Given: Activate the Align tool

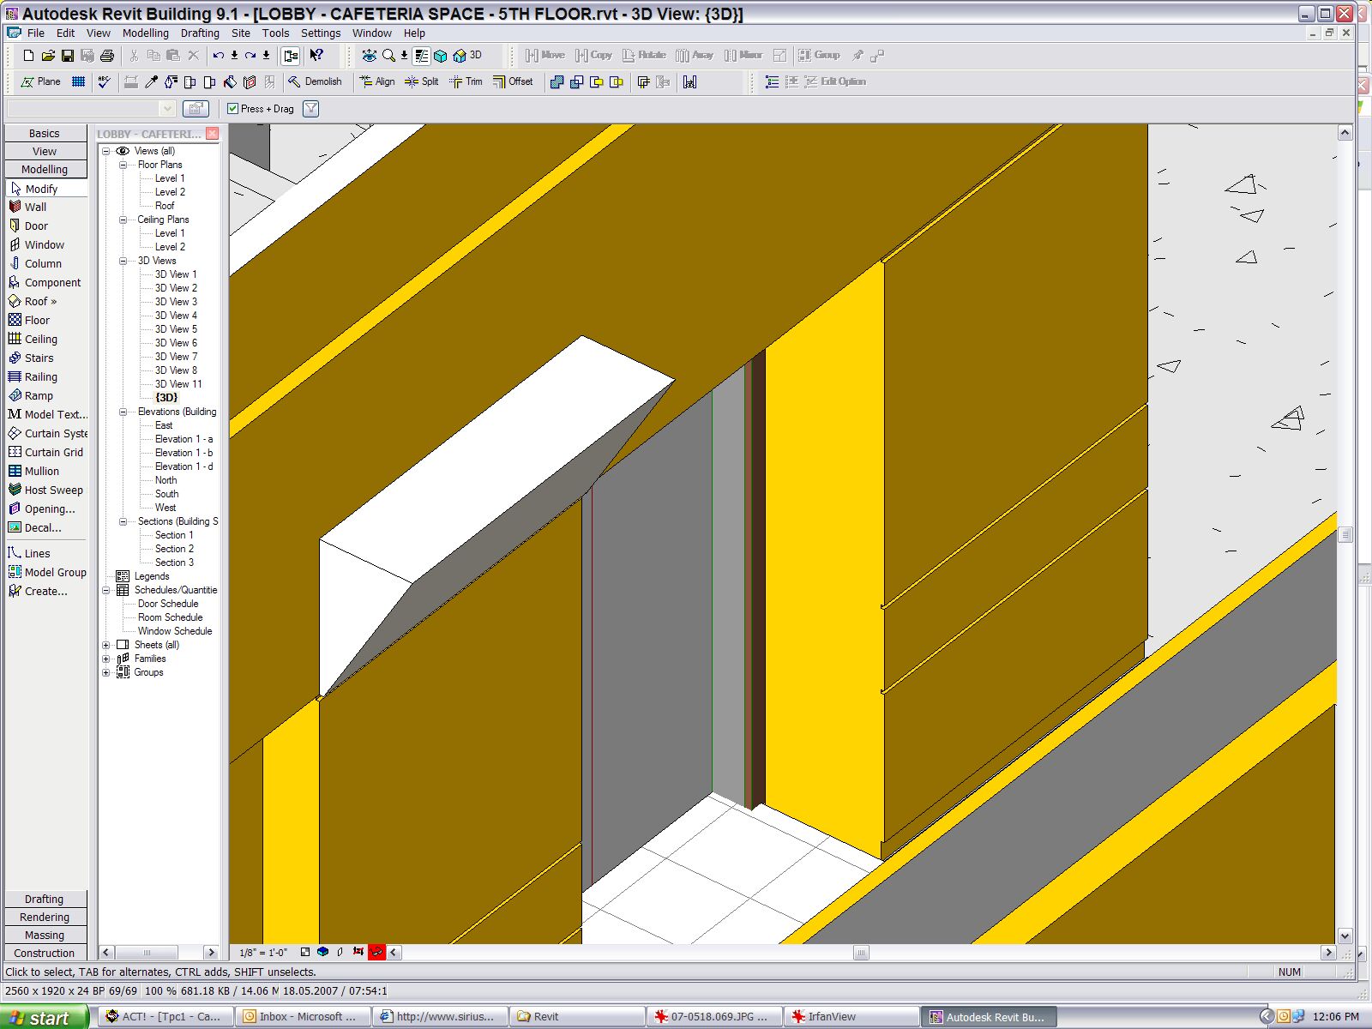Looking at the screenshot, I should point(377,81).
